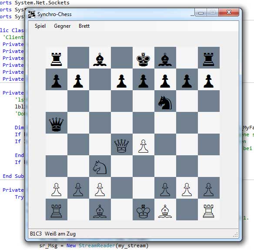Open the Gegner menu
The image size is (254, 252).
(x=62, y=26)
